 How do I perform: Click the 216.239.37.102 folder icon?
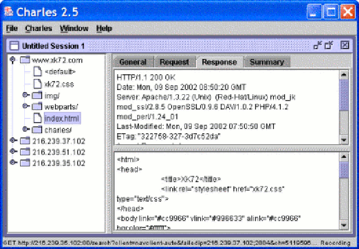25,141
